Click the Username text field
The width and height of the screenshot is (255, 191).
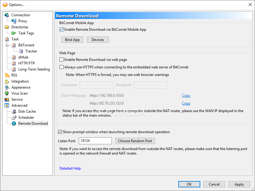point(97,85)
